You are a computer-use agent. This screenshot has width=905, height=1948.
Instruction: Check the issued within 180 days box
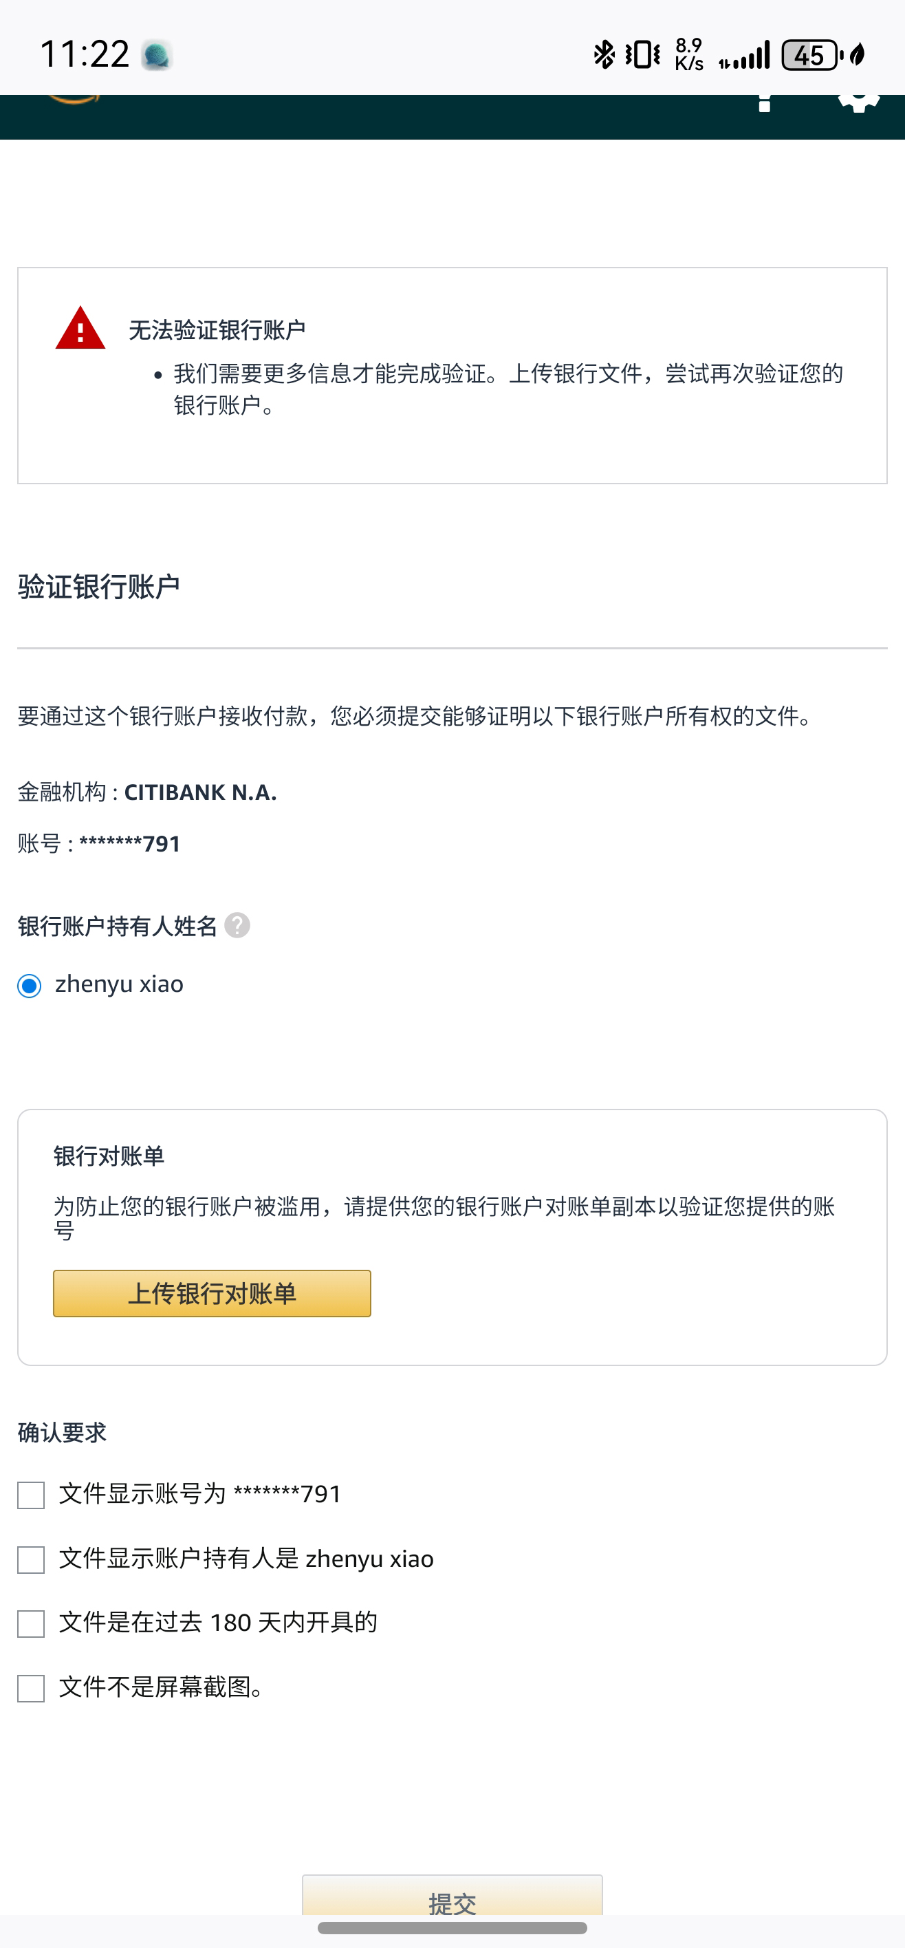coord(31,1623)
